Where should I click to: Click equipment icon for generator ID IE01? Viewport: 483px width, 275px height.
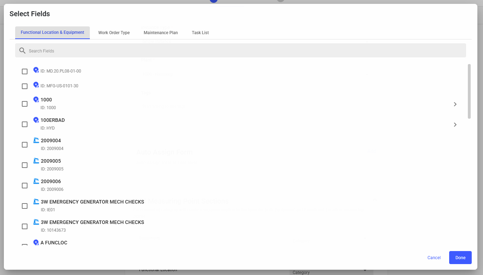pyautogui.click(x=36, y=202)
